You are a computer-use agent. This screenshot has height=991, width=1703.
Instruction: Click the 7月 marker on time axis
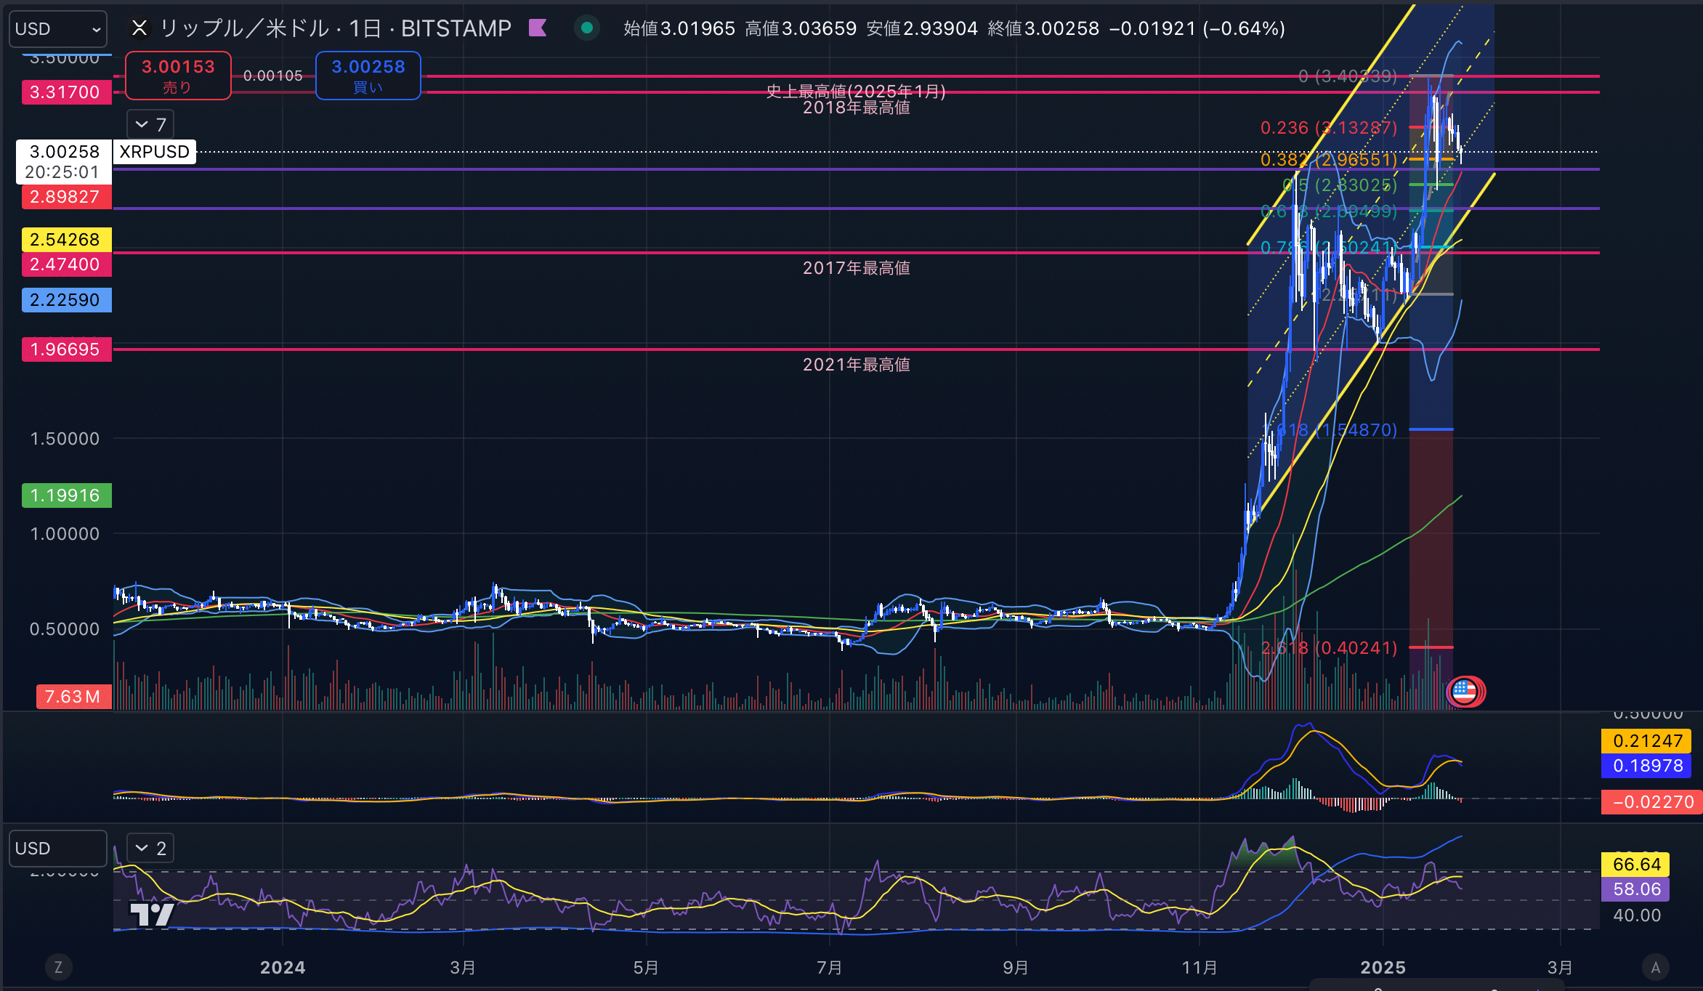coord(829,968)
